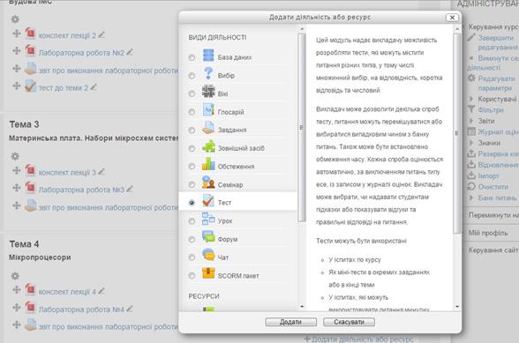Viewport: 519px width, 343px height.
Task: Click the description pane scrollbar thumb
Action: [x=457, y=133]
